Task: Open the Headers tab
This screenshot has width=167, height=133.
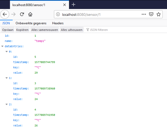Action: click(x=58, y=23)
